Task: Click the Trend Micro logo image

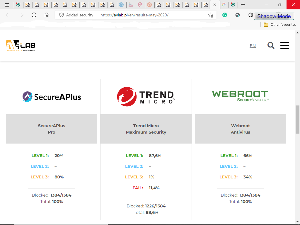Action: click(146, 97)
